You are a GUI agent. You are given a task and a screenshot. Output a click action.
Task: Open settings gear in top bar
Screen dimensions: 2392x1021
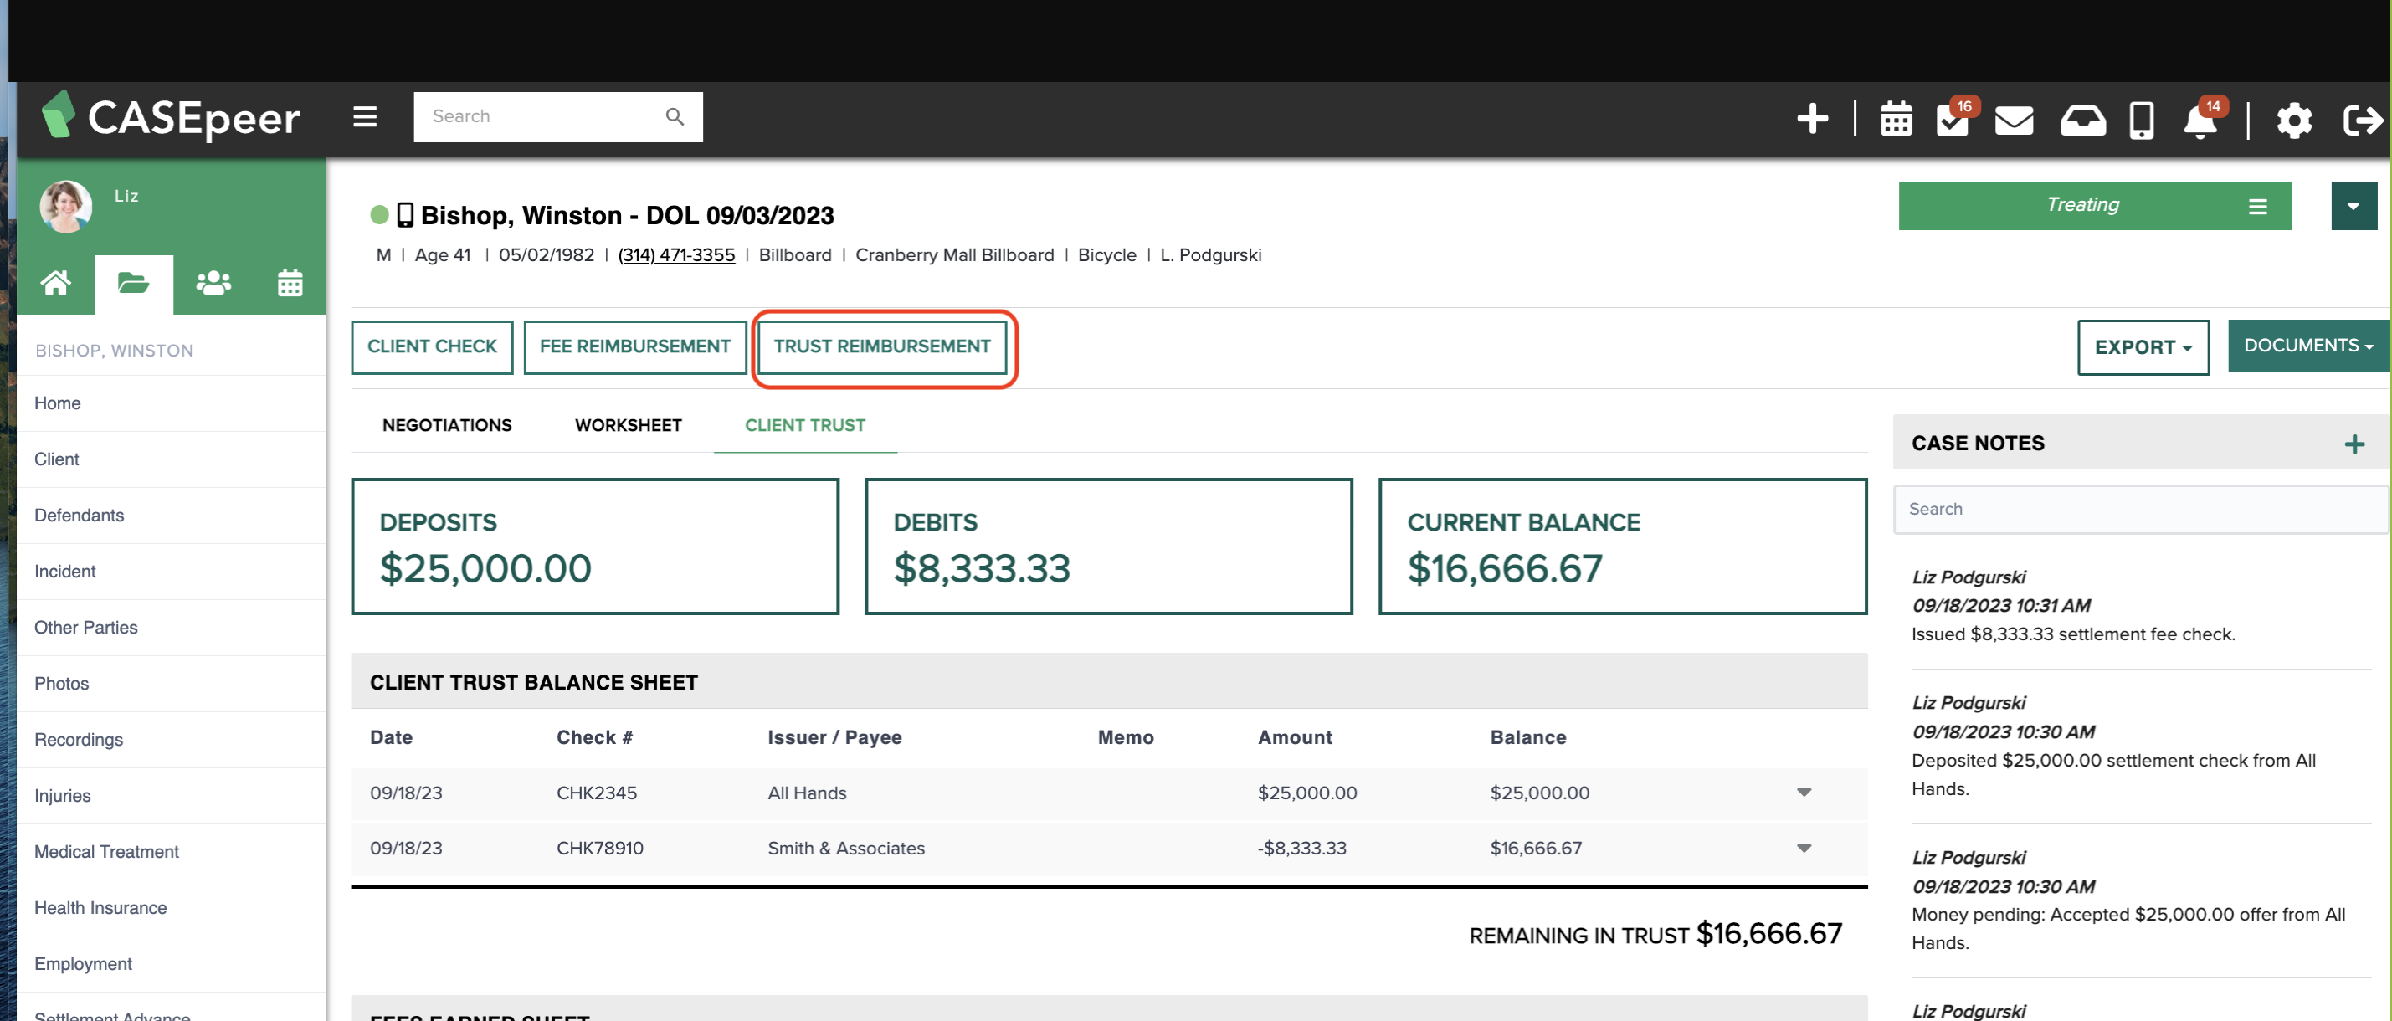[2295, 121]
